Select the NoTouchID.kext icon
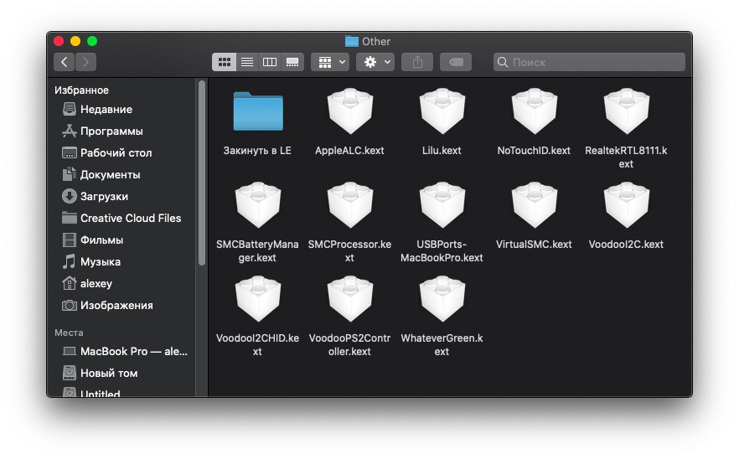The image size is (739, 459). click(534, 111)
